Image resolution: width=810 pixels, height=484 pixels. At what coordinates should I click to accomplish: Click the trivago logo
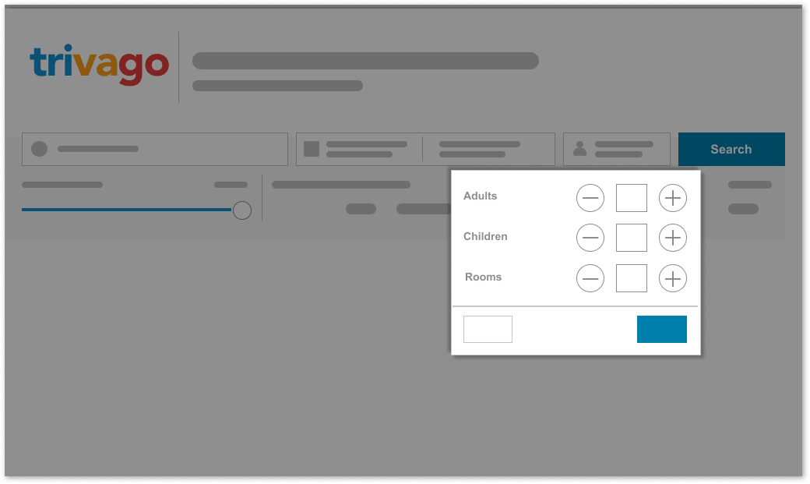[x=99, y=65]
